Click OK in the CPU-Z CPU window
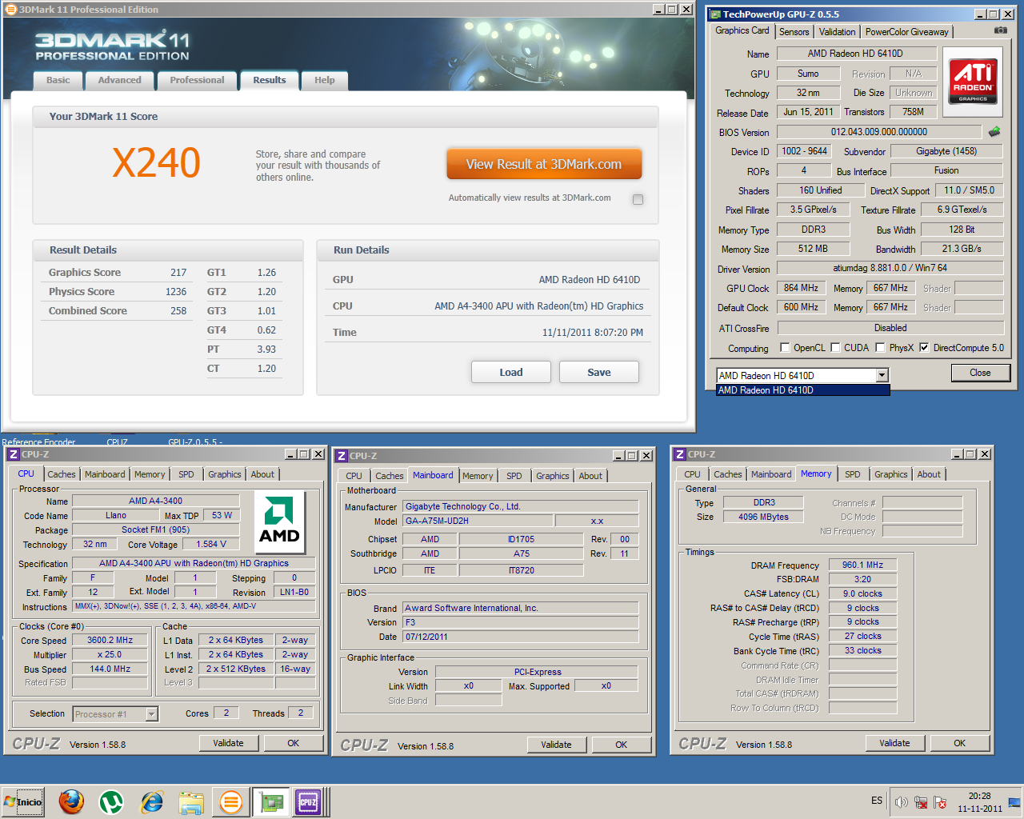Screen dimensions: 1024x819 (x=294, y=743)
